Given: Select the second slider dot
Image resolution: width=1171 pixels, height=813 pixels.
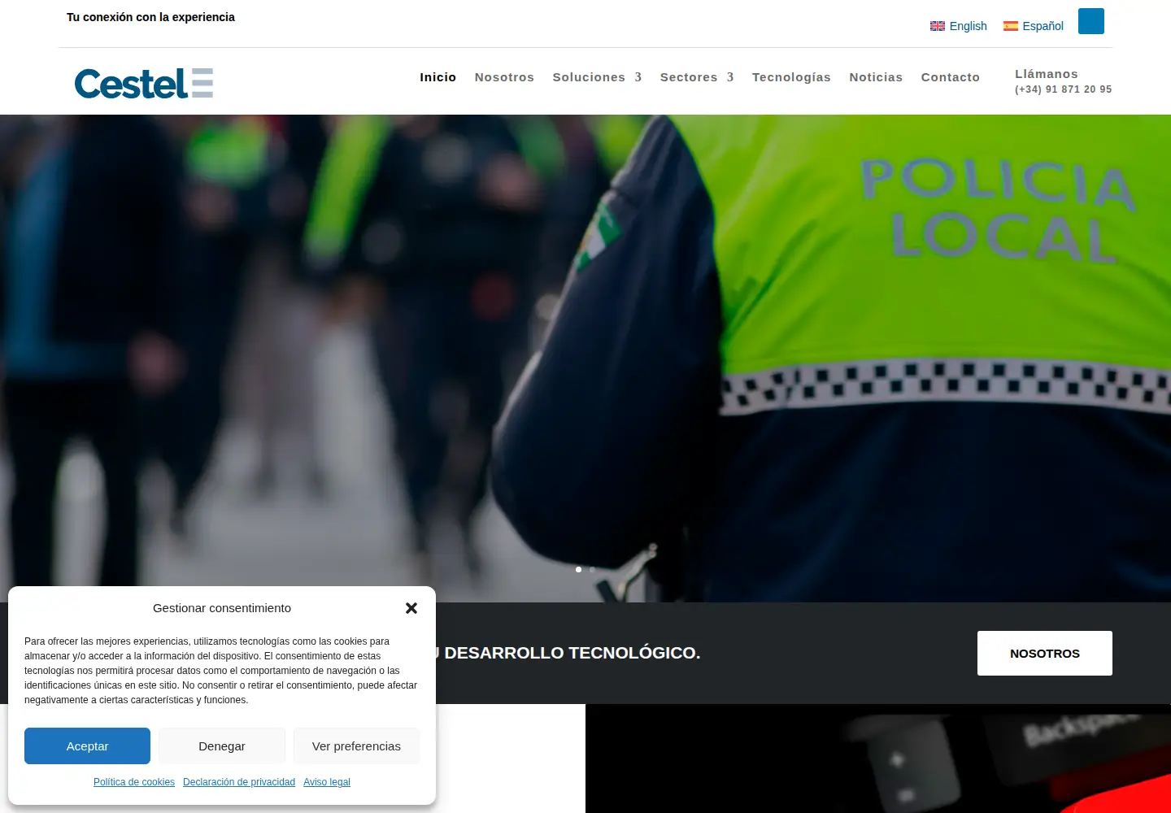Looking at the screenshot, I should coord(592,569).
